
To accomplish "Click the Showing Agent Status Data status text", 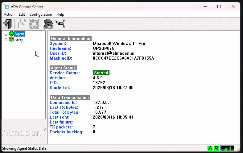I will [x=24, y=148].
